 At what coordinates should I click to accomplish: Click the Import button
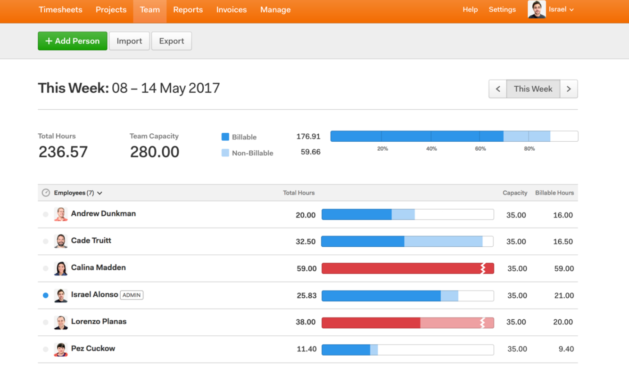[129, 41]
